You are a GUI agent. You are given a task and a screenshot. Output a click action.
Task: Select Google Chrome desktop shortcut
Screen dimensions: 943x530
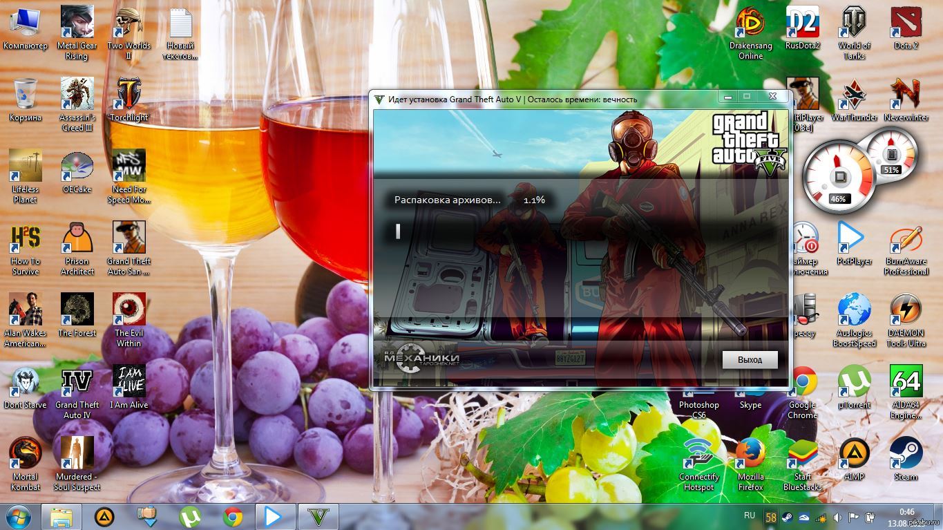(x=803, y=392)
